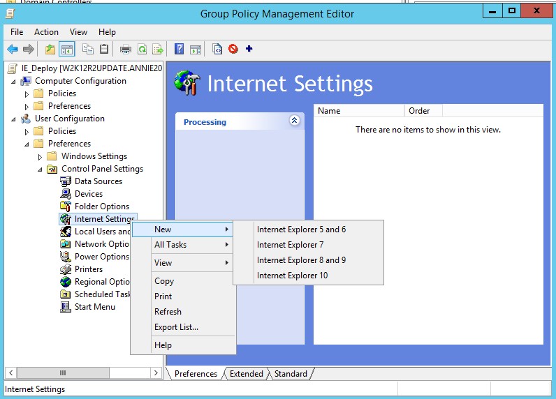This screenshot has width=556, height=399.
Task: Click Export List in context menu
Action: coord(176,327)
